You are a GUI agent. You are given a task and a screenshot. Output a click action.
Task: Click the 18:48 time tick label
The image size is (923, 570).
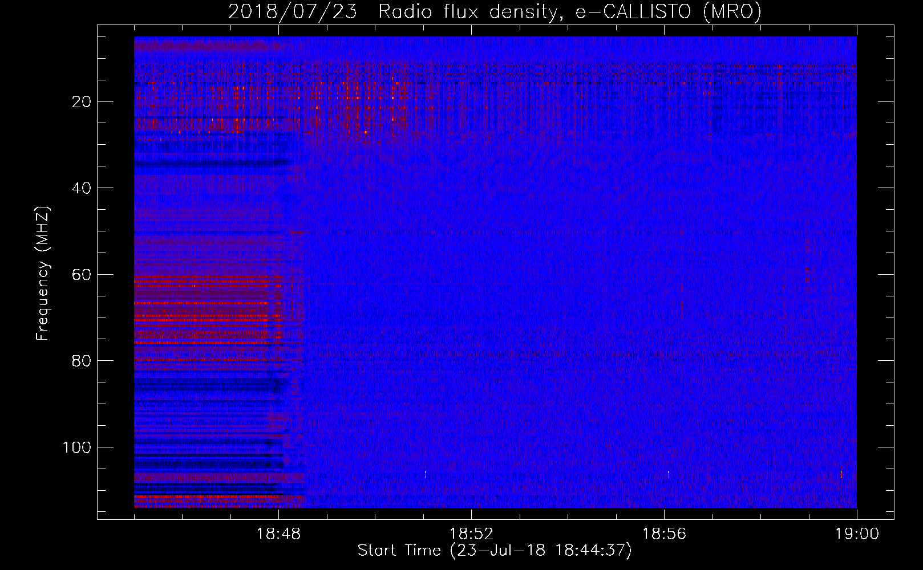[x=278, y=534]
